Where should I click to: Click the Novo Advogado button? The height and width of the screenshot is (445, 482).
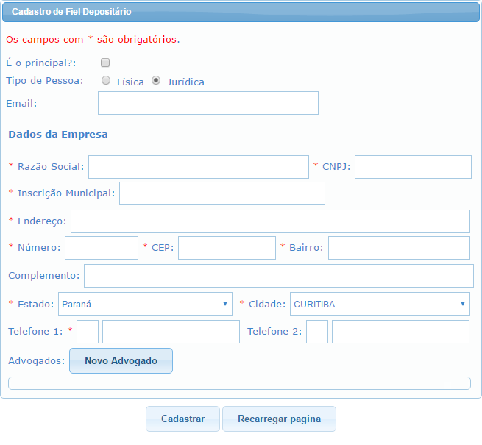(121, 361)
